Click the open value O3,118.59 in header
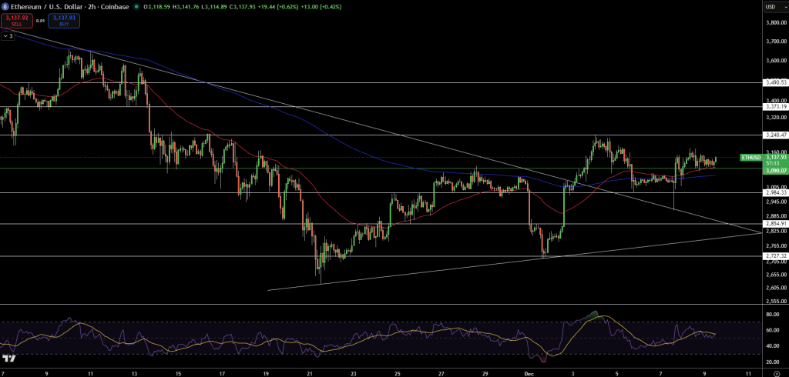 coord(158,7)
